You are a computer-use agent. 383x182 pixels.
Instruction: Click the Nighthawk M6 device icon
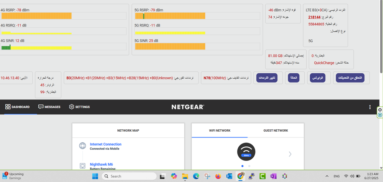(x=82, y=166)
